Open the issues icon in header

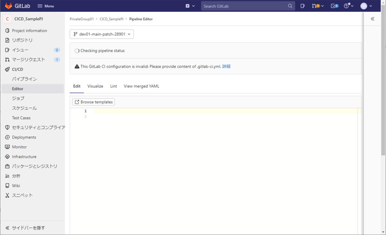302,6
